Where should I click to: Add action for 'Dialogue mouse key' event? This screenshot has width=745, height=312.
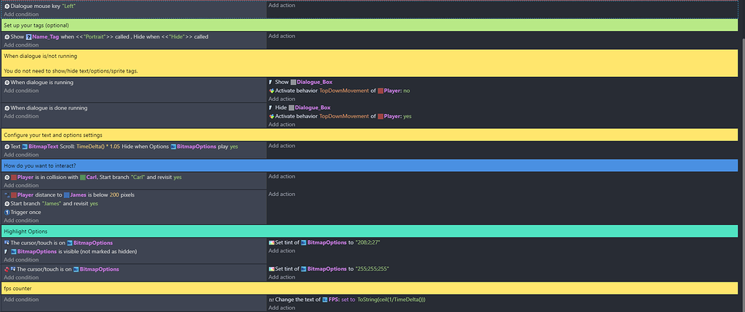coord(282,5)
